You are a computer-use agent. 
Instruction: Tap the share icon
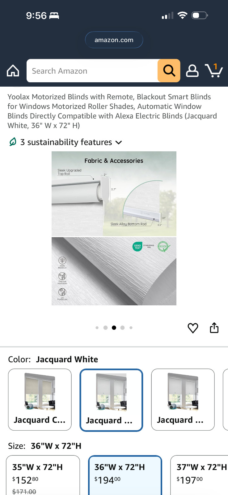coord(214,328)
